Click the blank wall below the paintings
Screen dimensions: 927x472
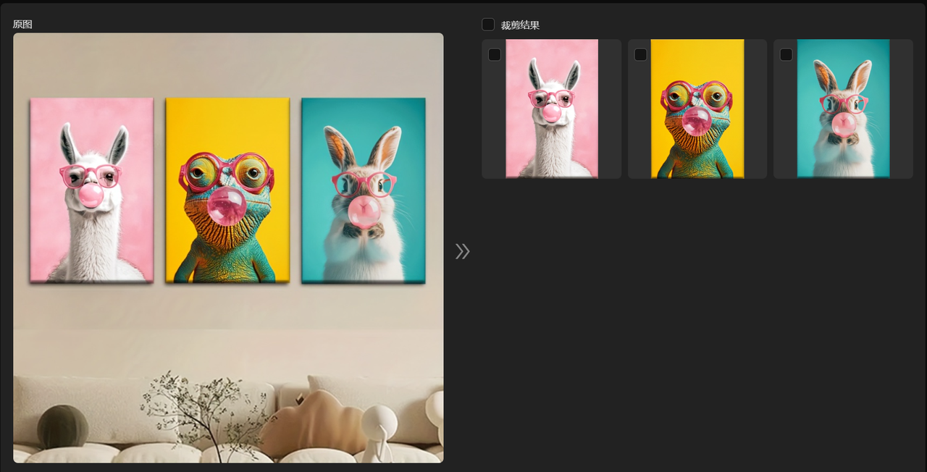[227, 326]
